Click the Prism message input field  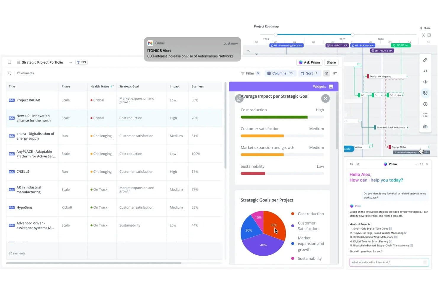click(x=389, y=262)
